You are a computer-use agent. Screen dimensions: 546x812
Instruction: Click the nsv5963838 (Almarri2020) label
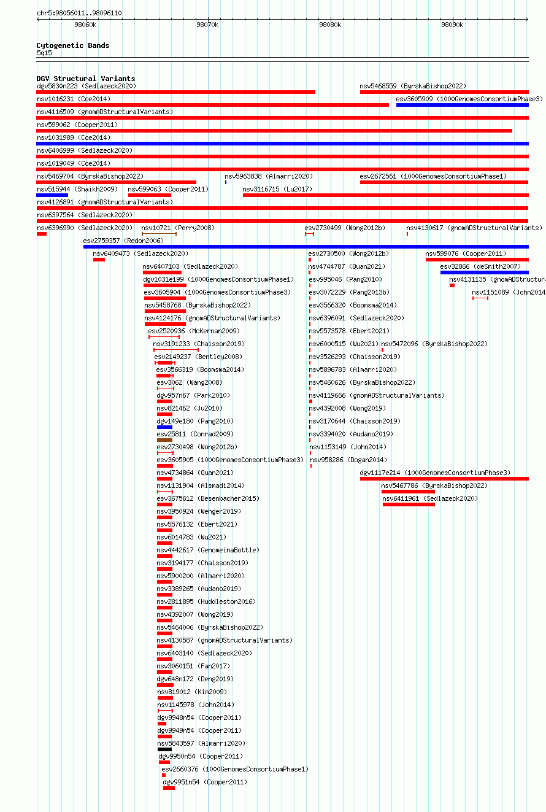click(269, 177)
